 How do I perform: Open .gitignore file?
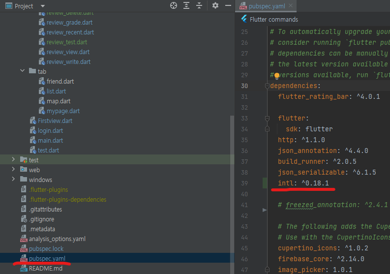point(41,219)
